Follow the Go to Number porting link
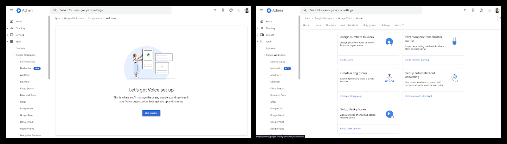507x144 pixels. pyautogui.click(x=417, y=60)
